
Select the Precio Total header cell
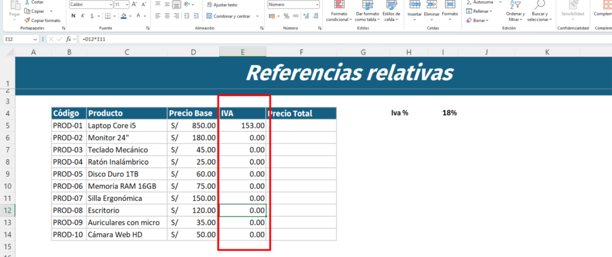click(301, 113)
